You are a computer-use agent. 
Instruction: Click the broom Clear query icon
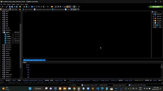pyautogui.click(x=65, y=7)
